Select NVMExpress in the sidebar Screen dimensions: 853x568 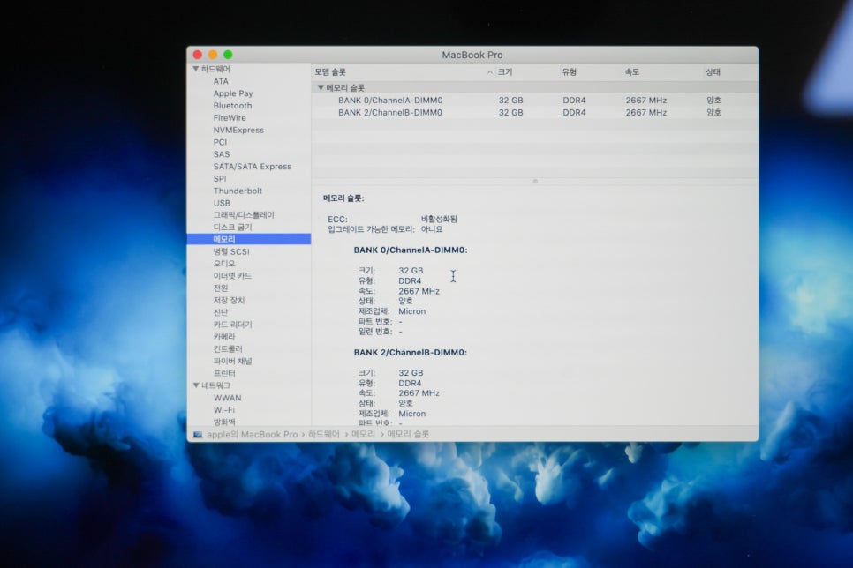tap(238, 130)
